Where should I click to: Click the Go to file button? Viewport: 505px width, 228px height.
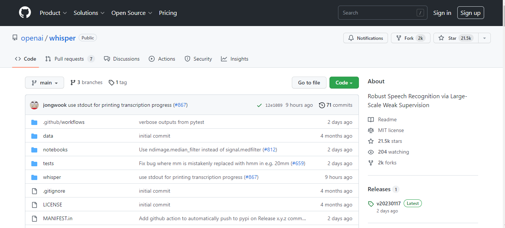(309, 83)
